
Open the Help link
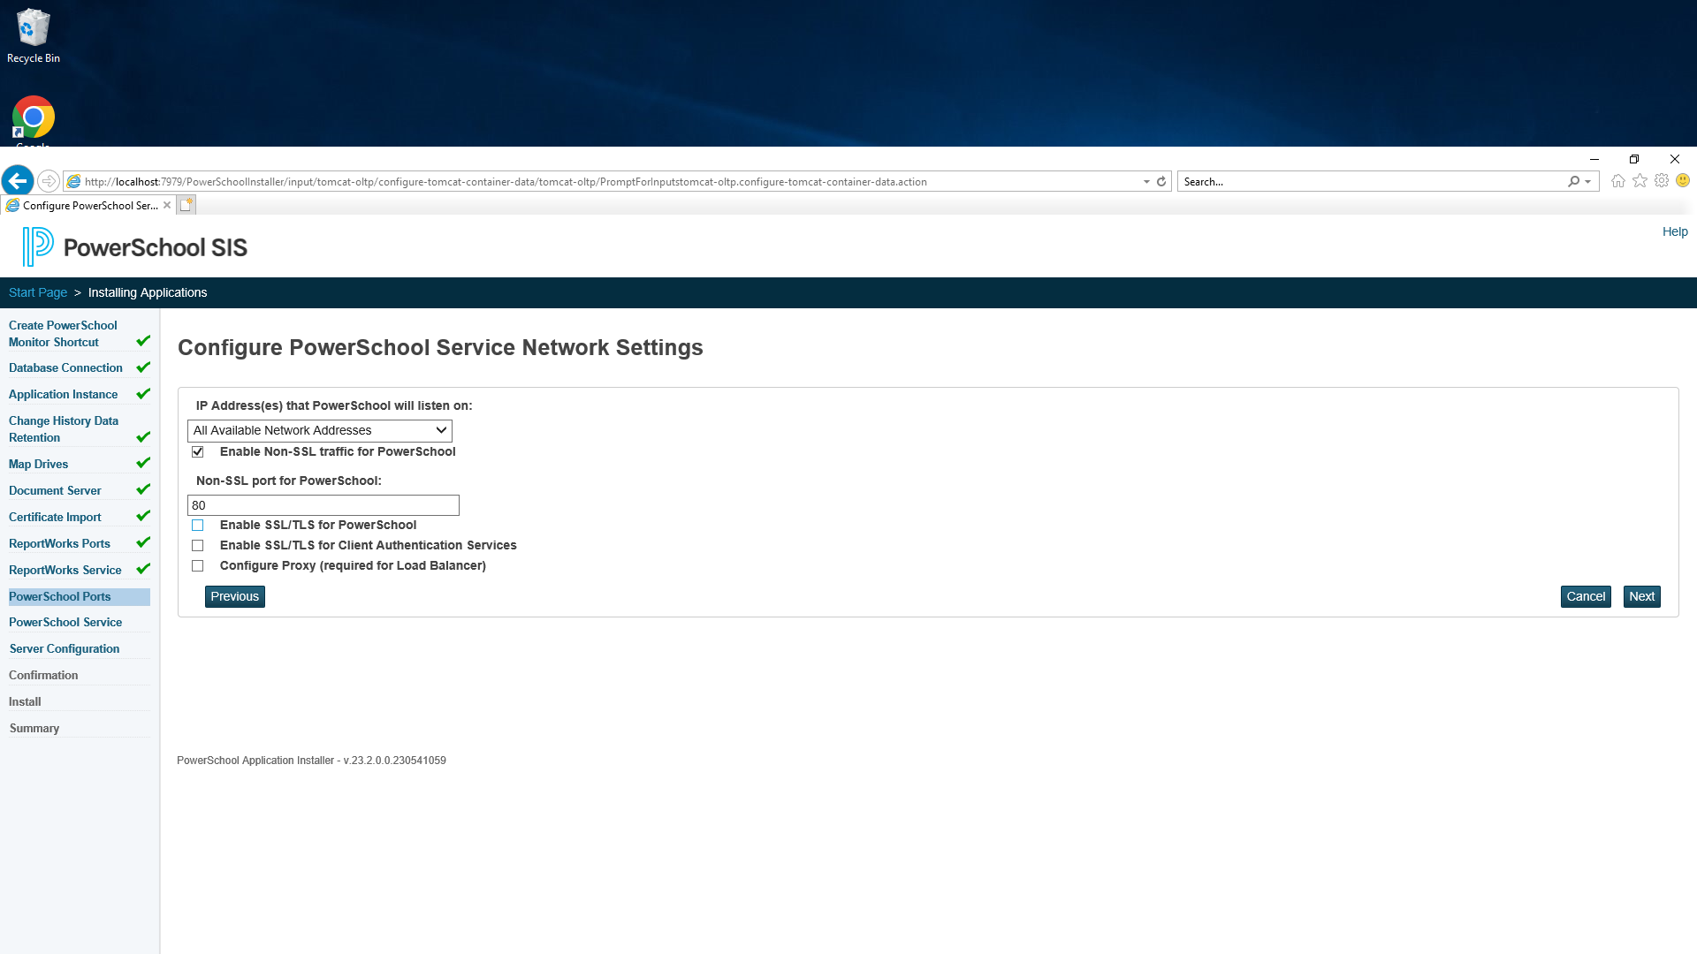click(1675, 231)
